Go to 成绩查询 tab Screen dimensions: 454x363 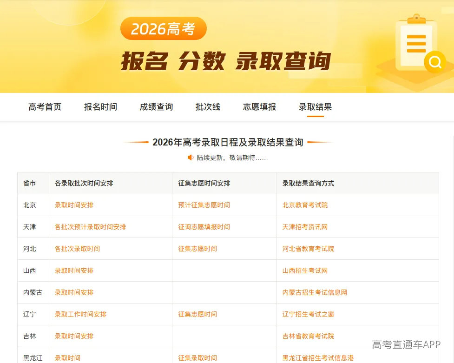[x=156, y=107]
